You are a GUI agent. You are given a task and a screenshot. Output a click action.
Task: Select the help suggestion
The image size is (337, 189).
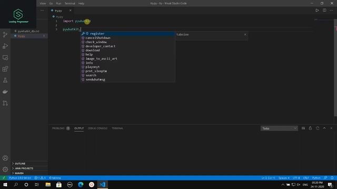tap(128, 55)
